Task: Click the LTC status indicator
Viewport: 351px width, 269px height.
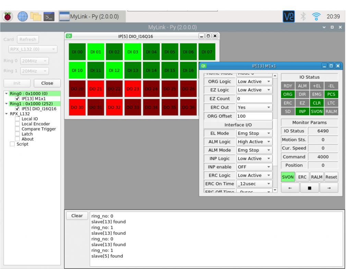Action: (x=331, y=103)
